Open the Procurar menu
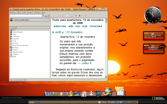Image resolution: width=167 pixels, height=104 pixels. pyautogui.click(x=30, y=12)
